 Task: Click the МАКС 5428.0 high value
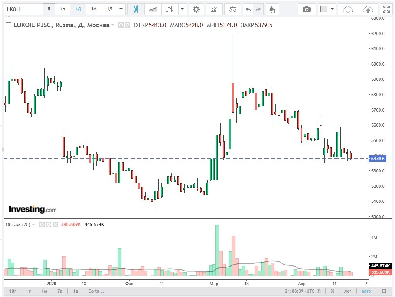186,25
